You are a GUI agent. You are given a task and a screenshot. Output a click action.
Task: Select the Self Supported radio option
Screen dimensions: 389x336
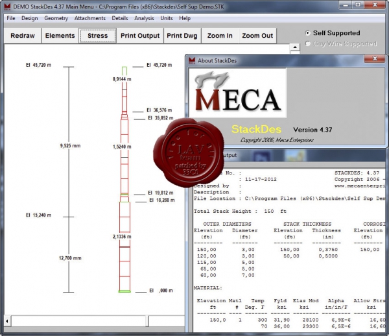coord(333,32)
